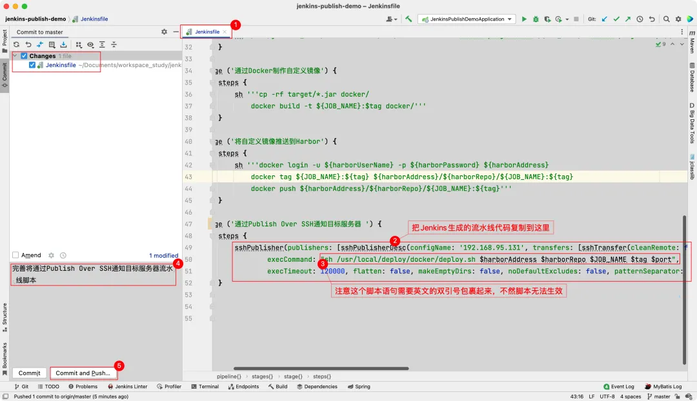Open Search Everywhere magnifier icon
Screen dimensions: 697x401
click(666, 19)
